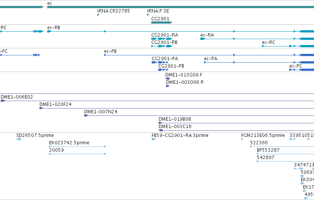
Task: Click the light-blue glyph under SD26507.5prime
Action: 18,139
